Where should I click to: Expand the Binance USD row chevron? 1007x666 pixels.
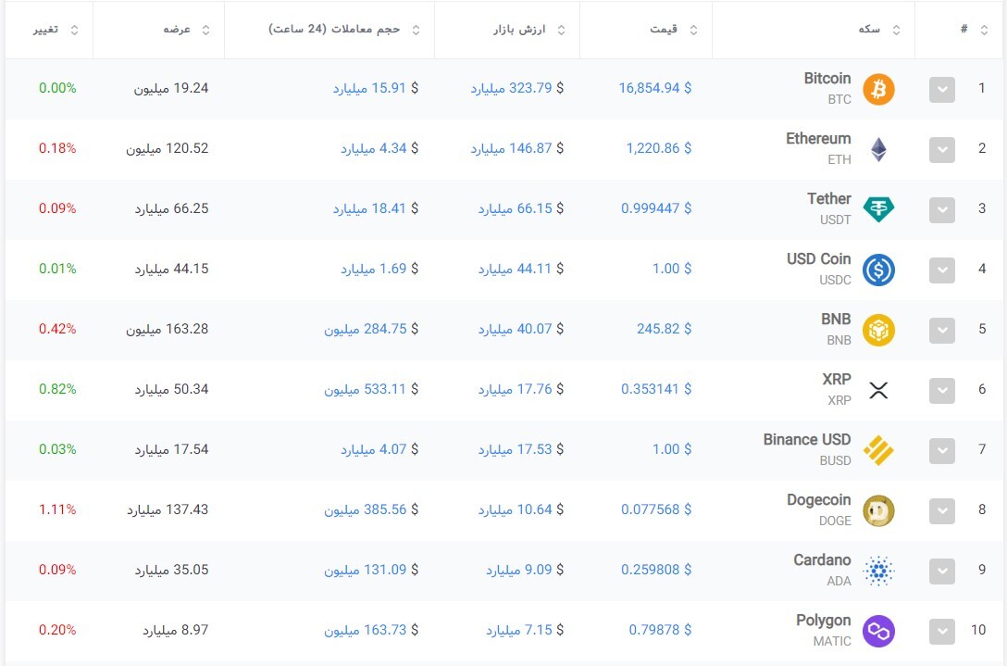coord(941,451)
